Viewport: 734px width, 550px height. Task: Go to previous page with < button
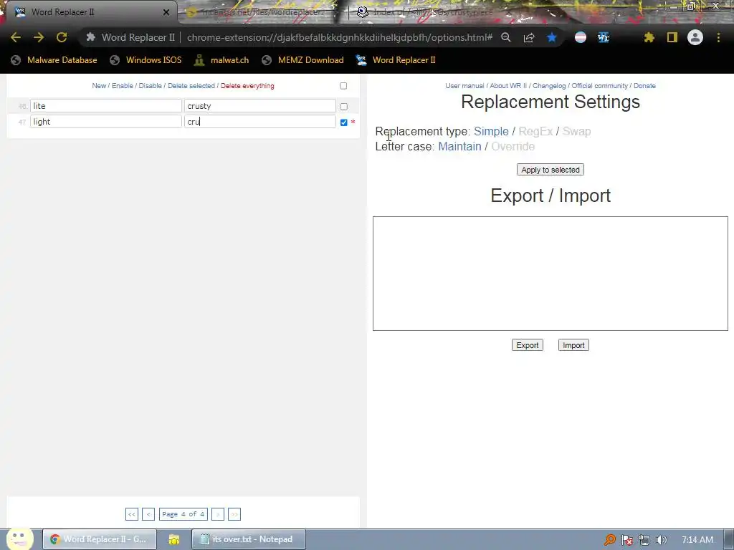[x=148, y=514]
